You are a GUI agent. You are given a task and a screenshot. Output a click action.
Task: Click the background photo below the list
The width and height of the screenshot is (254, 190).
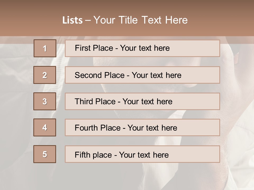(127, 177)
